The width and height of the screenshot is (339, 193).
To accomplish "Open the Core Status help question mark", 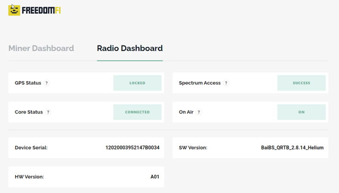I will [48, 112].
